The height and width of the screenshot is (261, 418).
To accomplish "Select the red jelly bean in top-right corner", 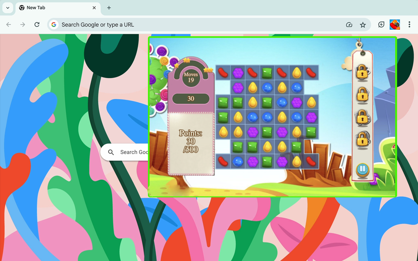I will (x=311, y=72).
